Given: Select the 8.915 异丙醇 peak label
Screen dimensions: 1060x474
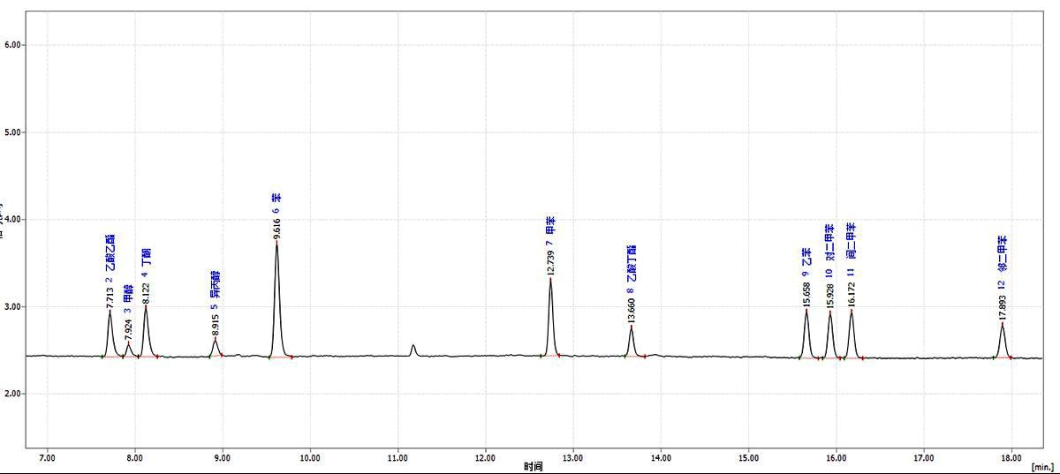Looking at the screenshot, I should 216,304.
